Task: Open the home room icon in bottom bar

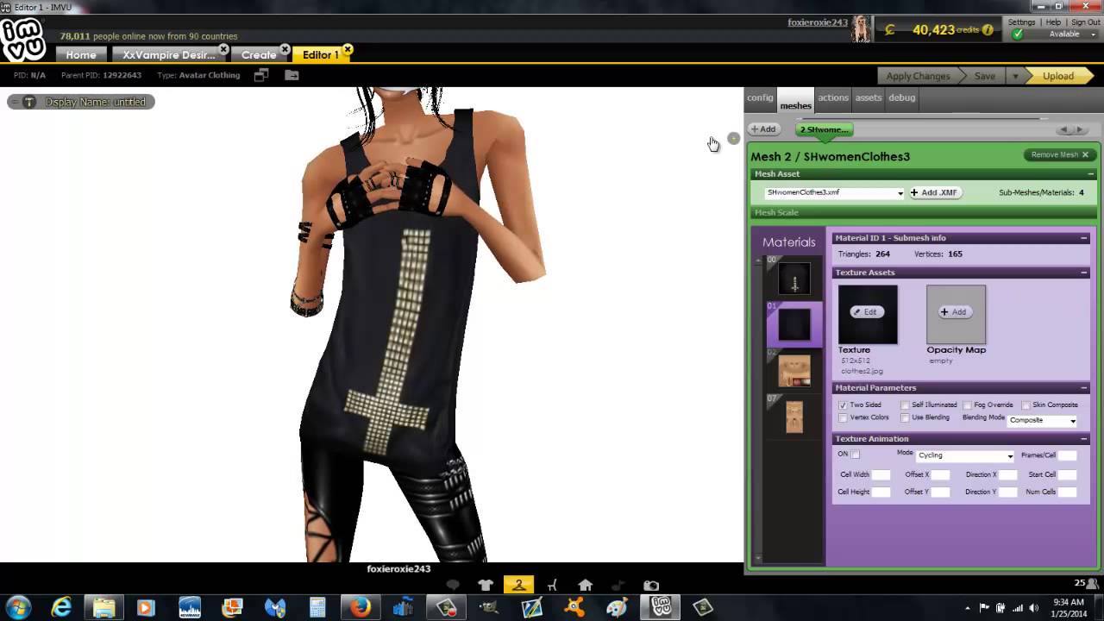Action: [x=585, y=586]
